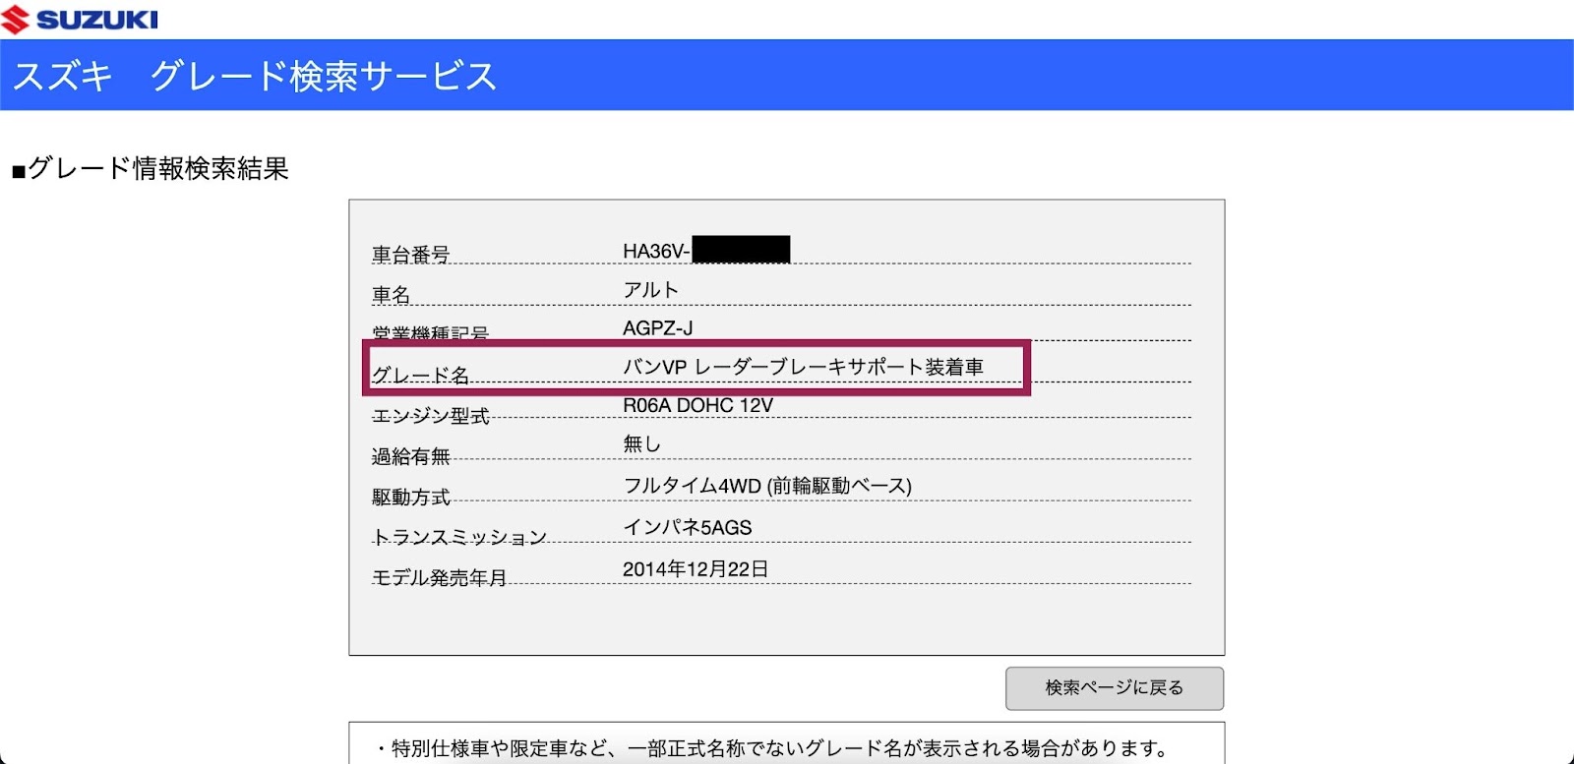Select the インパネ5AGS transmission value
This screenshot has height=764, width=1574.
(688, 528)
